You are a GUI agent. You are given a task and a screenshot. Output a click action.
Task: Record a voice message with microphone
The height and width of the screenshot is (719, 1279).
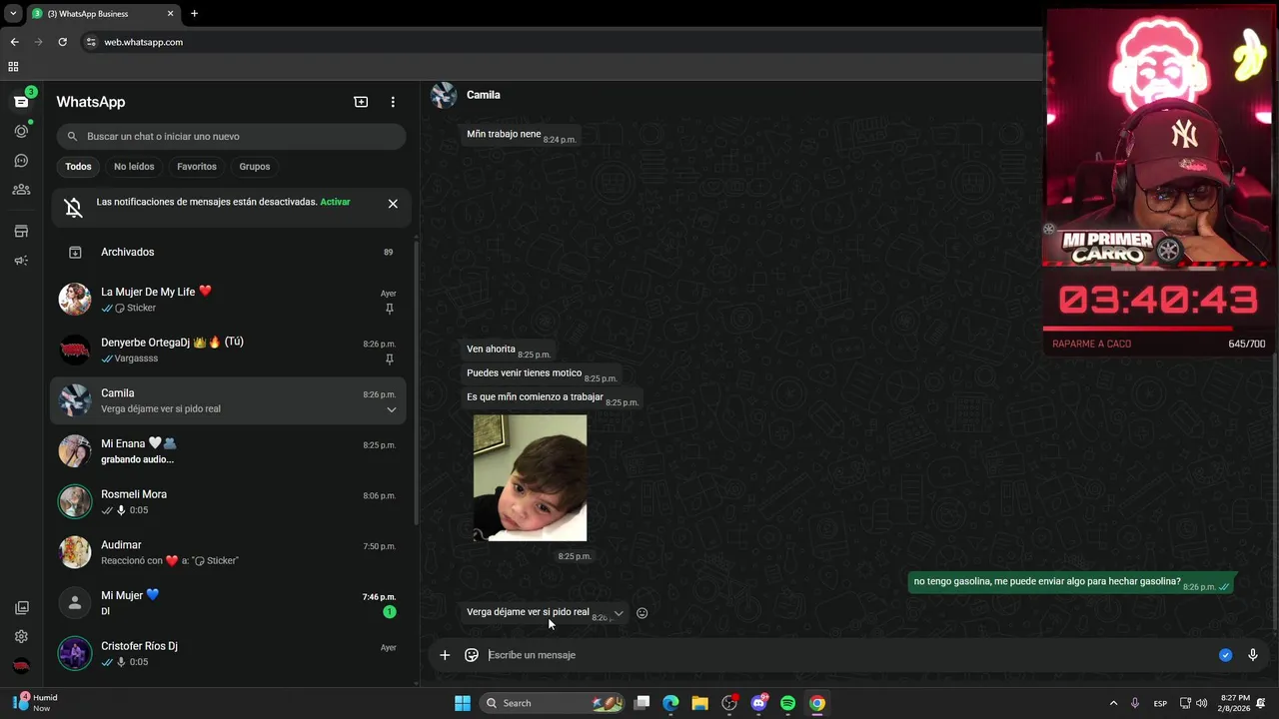pos(1253,655)
